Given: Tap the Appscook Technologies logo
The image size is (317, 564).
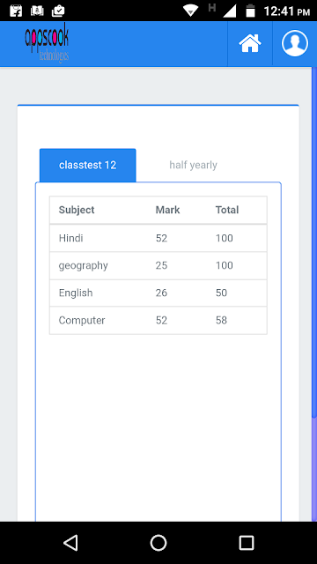Looking at the screenshot, I should [x=47, y=44].
